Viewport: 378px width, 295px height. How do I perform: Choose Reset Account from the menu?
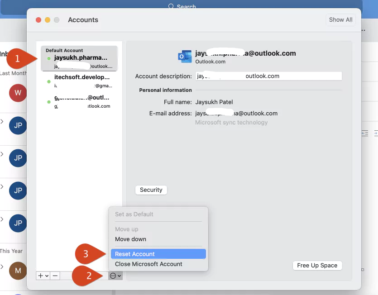coord(158,254)
